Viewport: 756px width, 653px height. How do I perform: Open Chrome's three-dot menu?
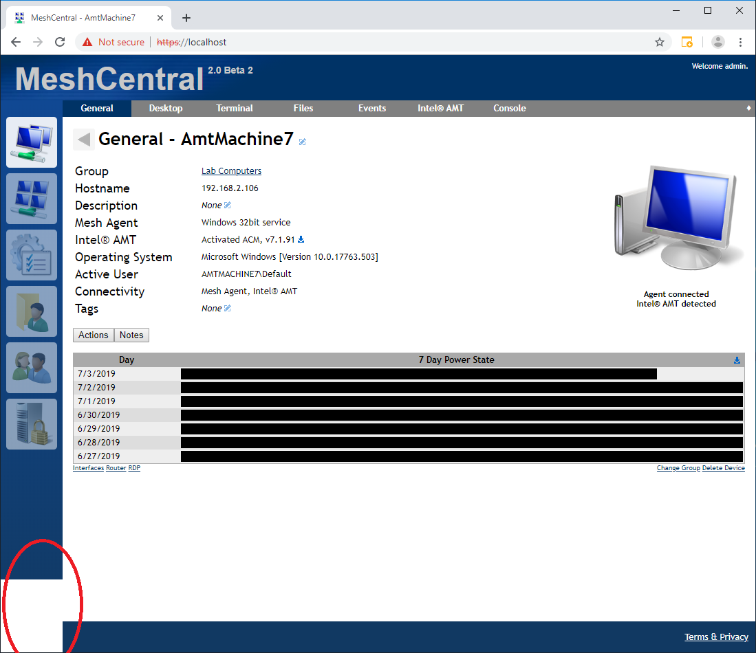[741, 42]
